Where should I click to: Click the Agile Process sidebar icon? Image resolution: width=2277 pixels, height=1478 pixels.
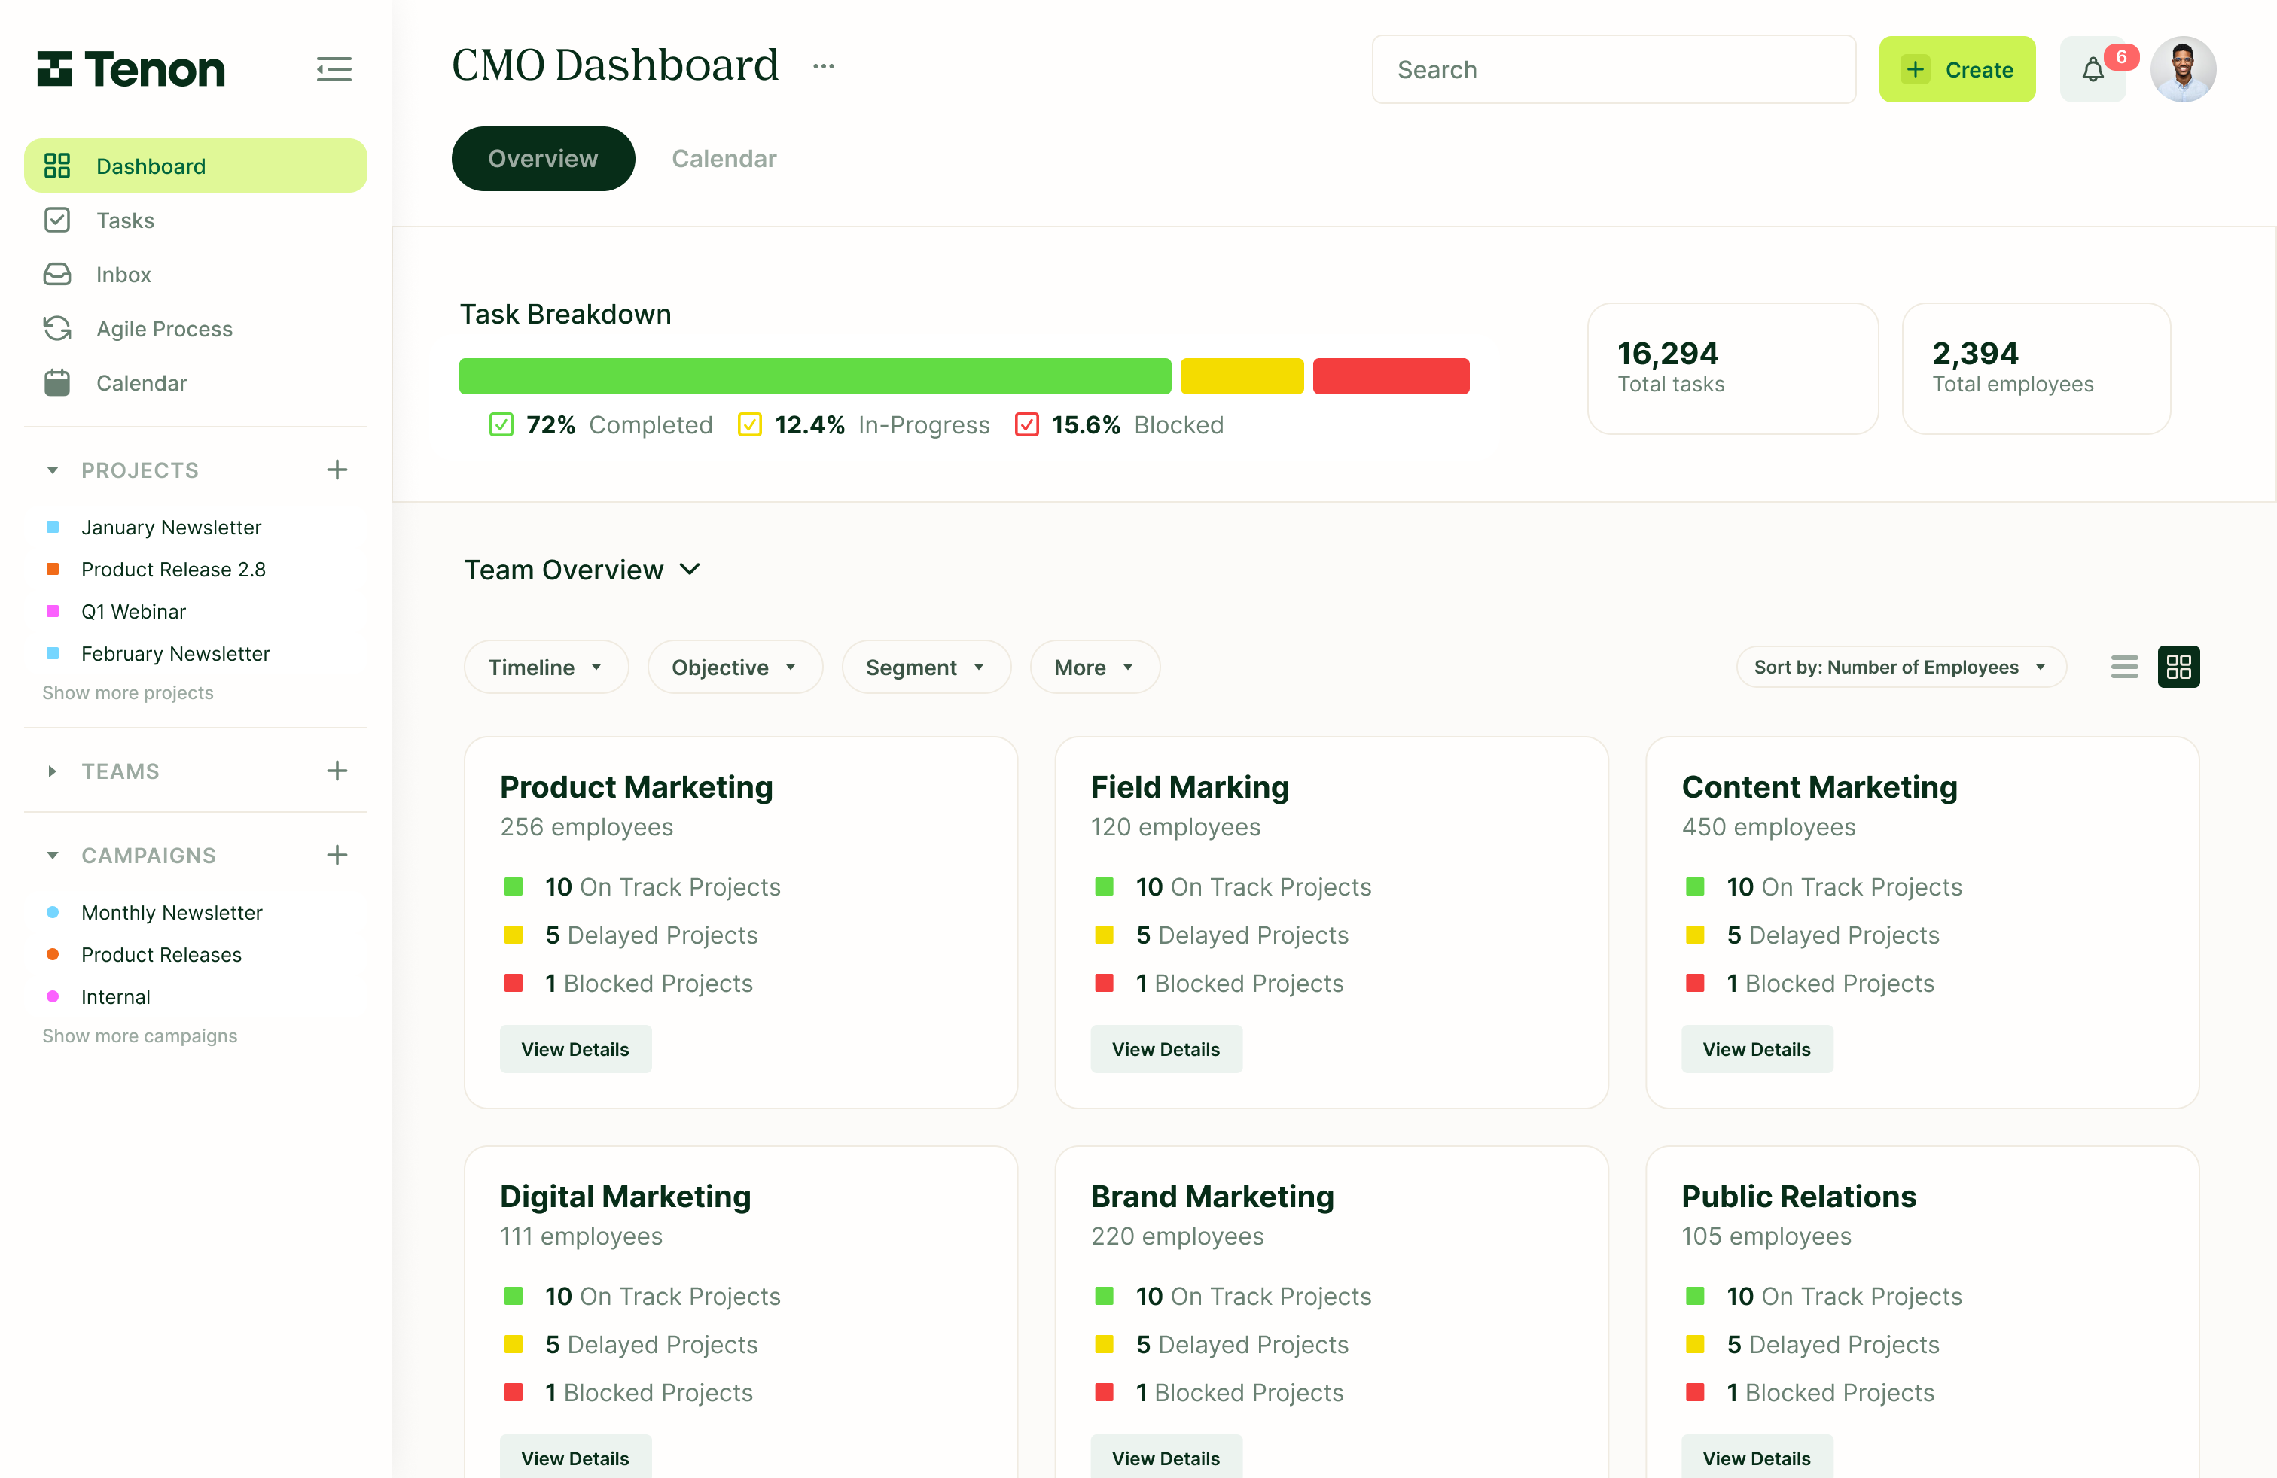[57, 329]
